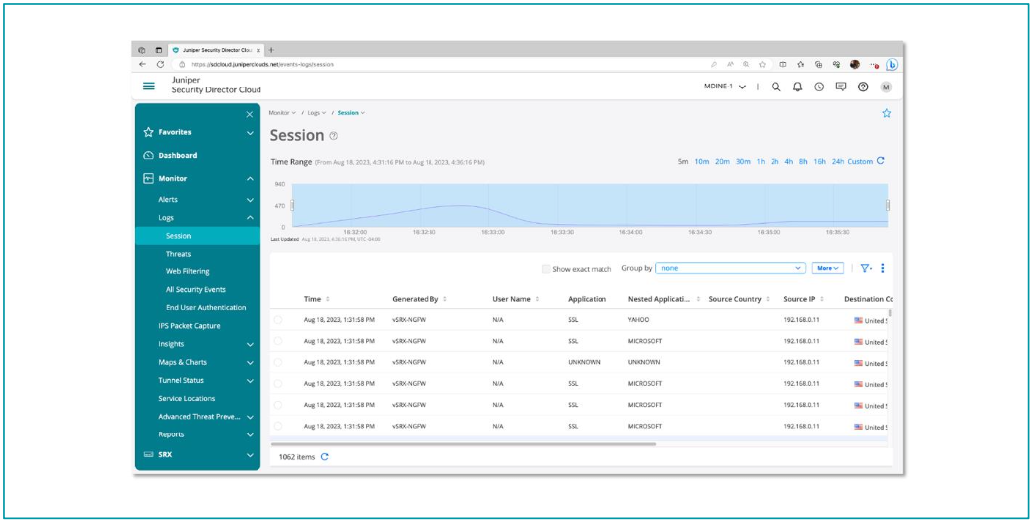
Task: Refresh the time range chart
Action: coord(881,161)
